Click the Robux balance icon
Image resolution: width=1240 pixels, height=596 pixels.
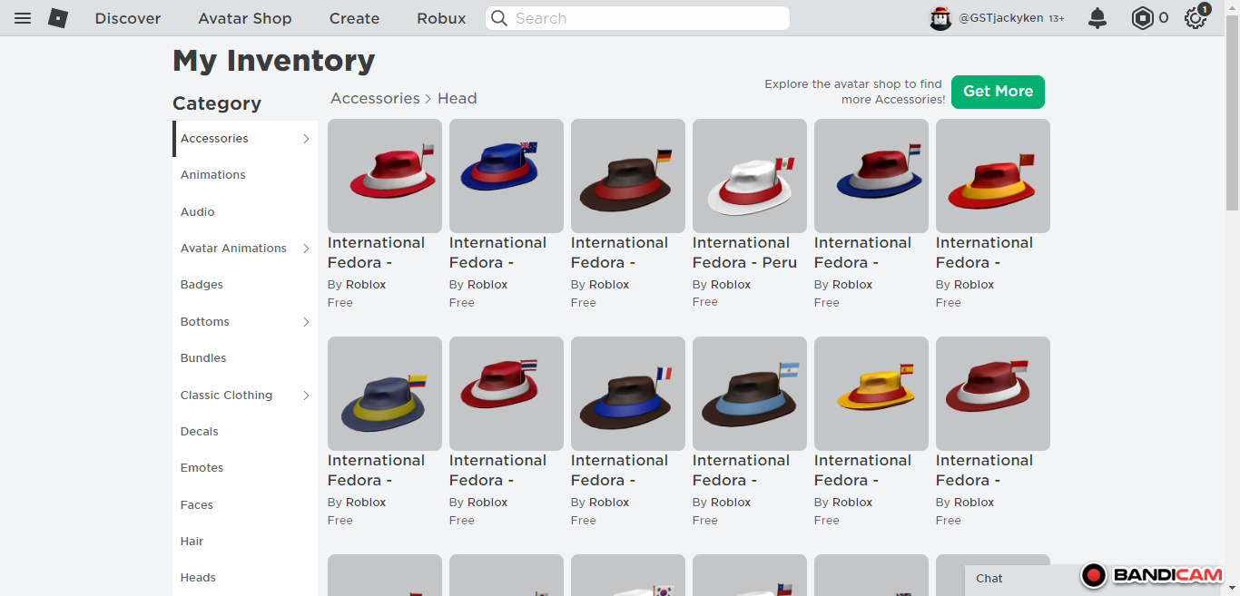click(1142, 18)
